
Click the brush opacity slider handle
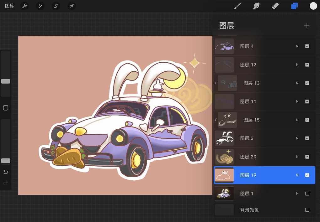click(6, 161)
